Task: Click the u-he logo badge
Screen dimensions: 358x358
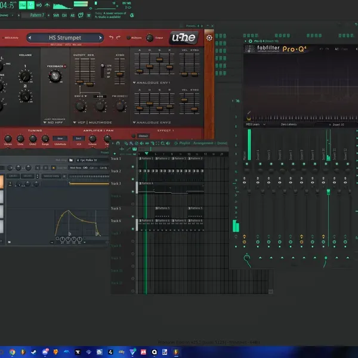Action: coord(183,38)
